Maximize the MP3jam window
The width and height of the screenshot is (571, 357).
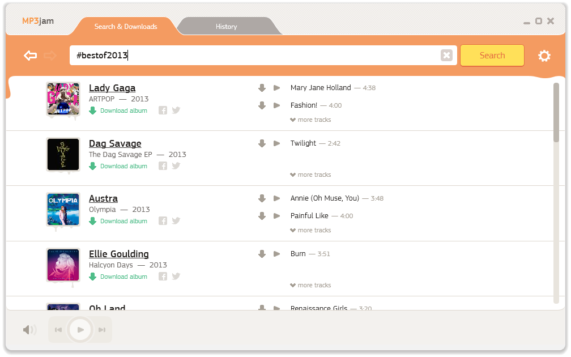pyautogui.click(x=539, y=21)
